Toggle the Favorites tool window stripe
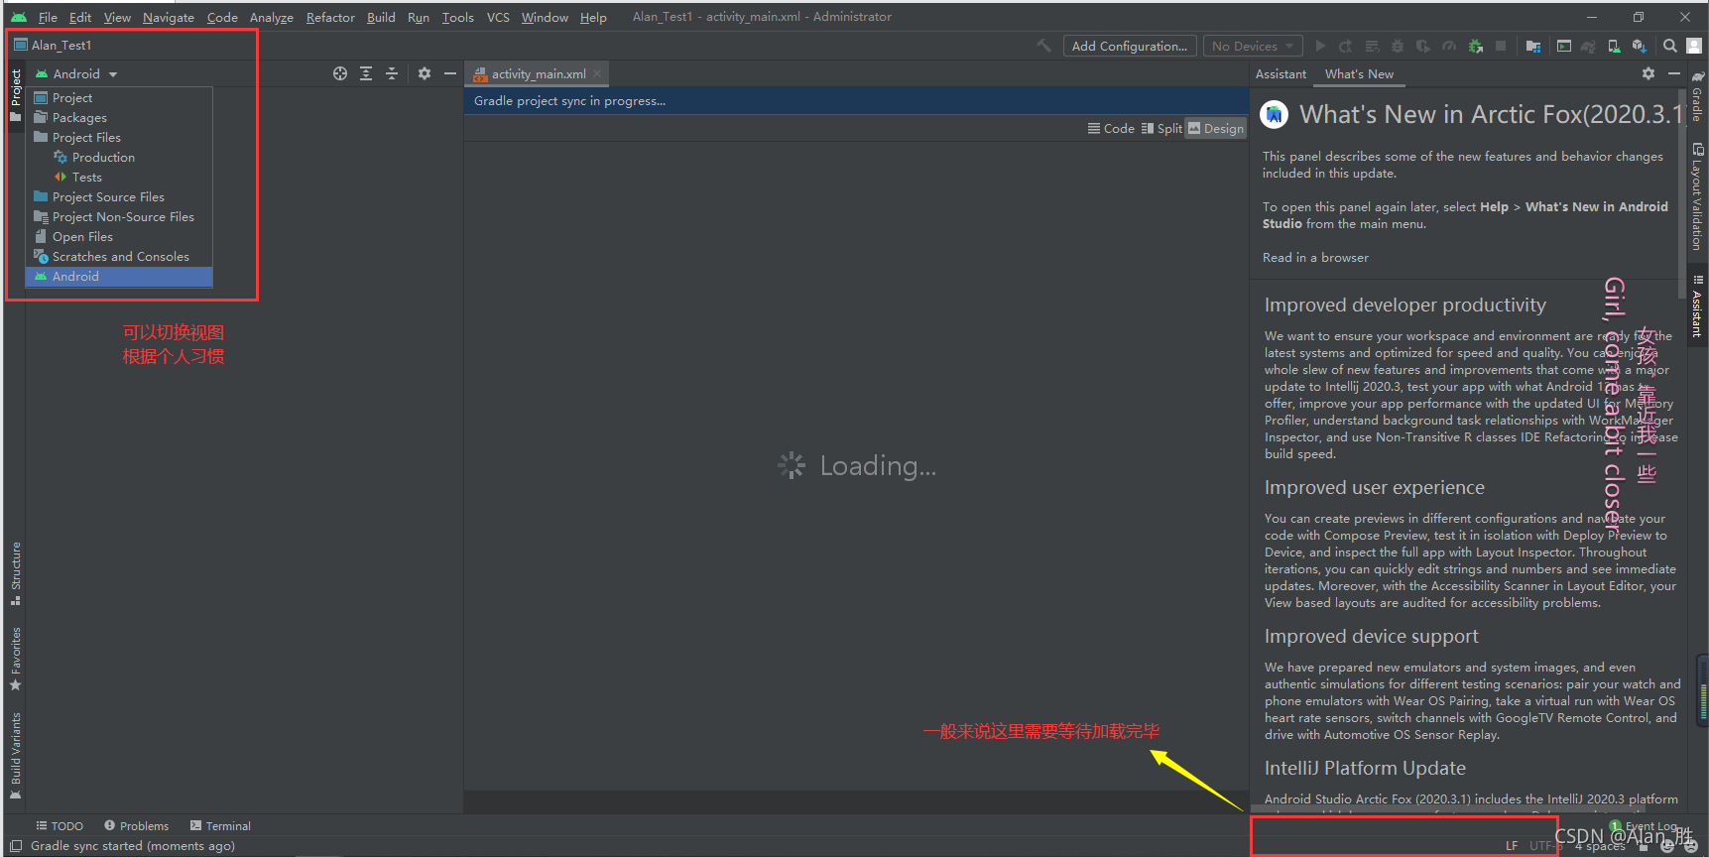Viewport: 1709px width, 857px height. coord(15,659)
